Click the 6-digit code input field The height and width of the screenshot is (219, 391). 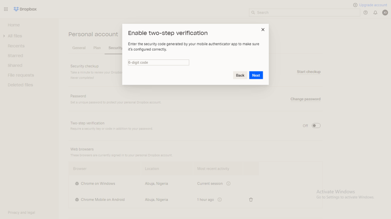pyautogui.click(x=158, y=62)
